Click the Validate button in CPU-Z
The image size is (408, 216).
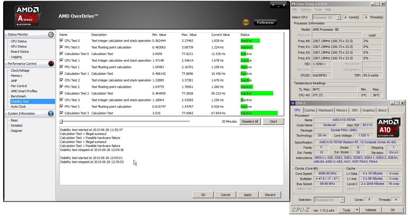click(371, 210)
